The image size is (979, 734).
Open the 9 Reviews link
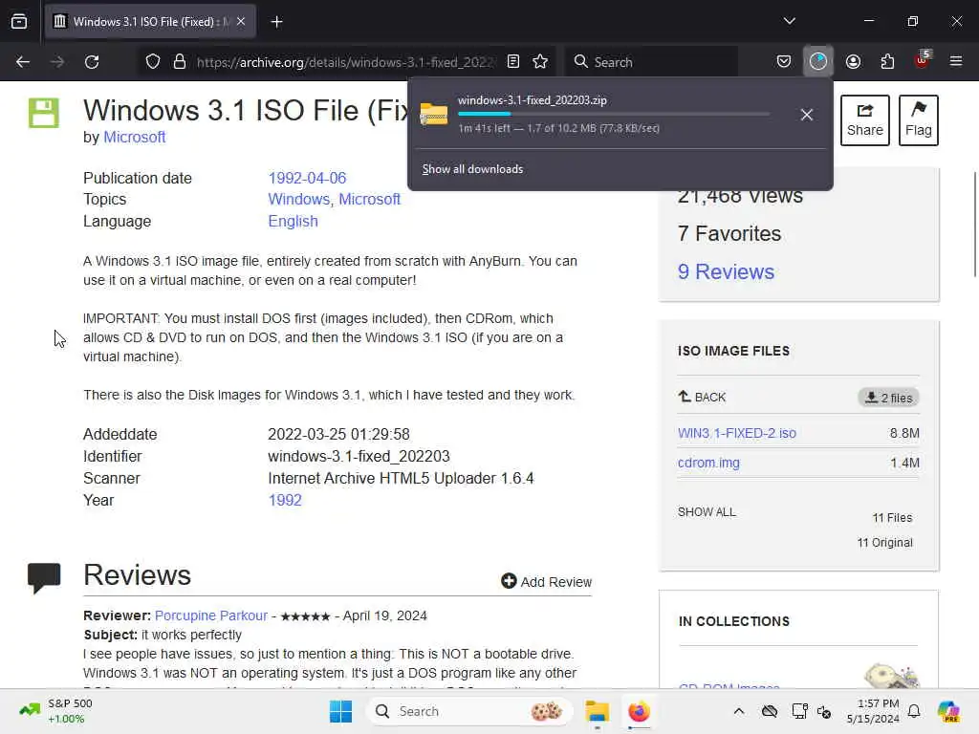pos(727,271)
